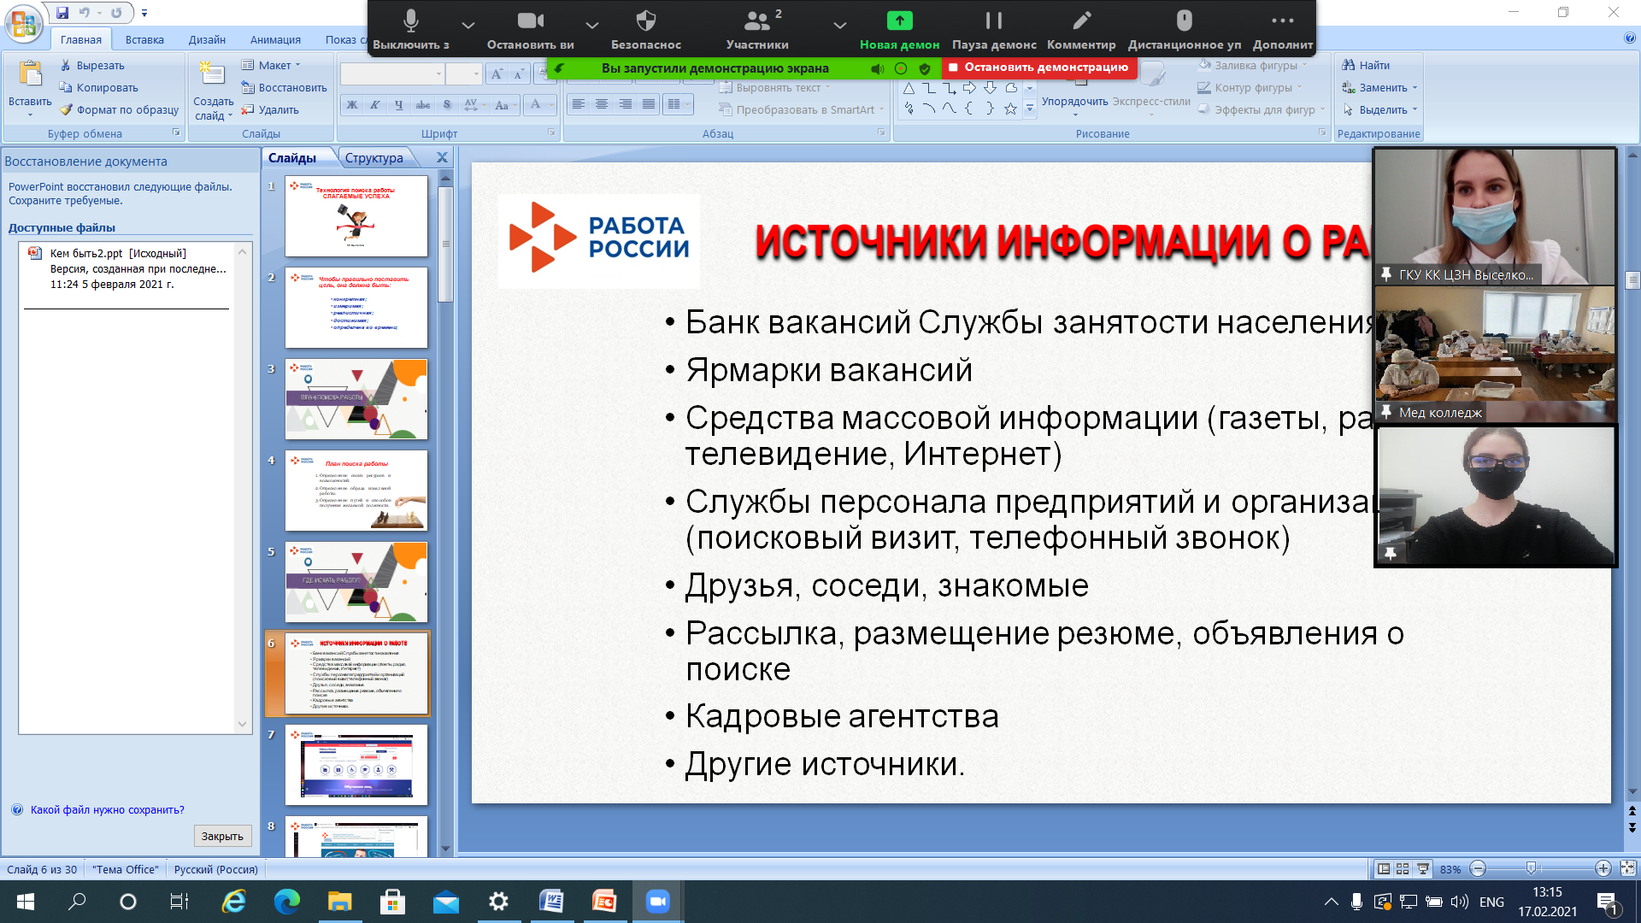Click Новая демонстрация new share button
Screen dimensions: 1641x923
pyautogui.click(x=899, y=29)
